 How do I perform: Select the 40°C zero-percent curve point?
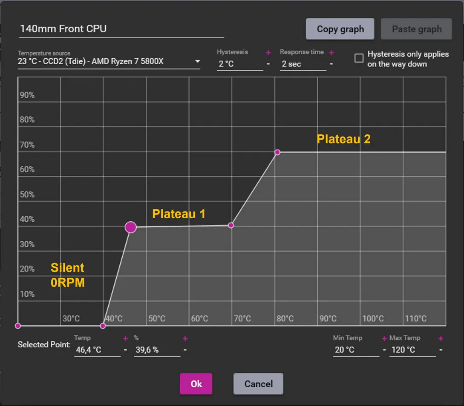click(103, 326)
